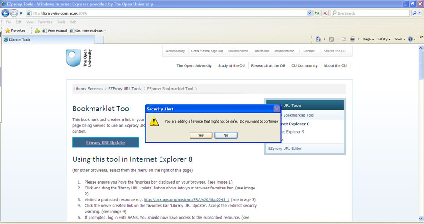
Task: Open About the OU nav item
Action: point(335,66)
